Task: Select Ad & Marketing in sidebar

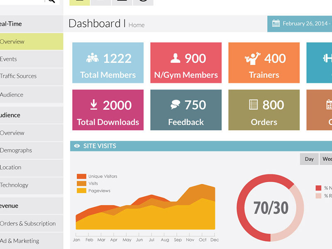Action: tap(32, 241)
